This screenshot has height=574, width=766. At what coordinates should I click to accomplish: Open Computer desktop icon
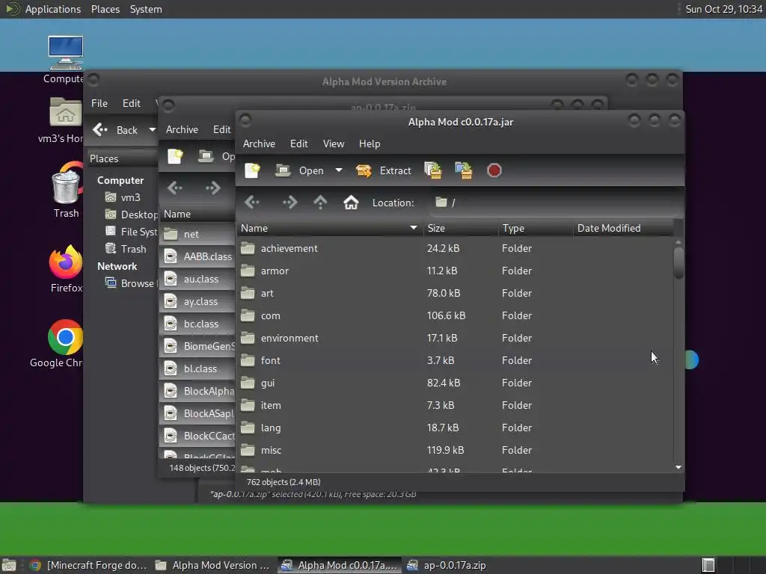(x=64, y=60)
